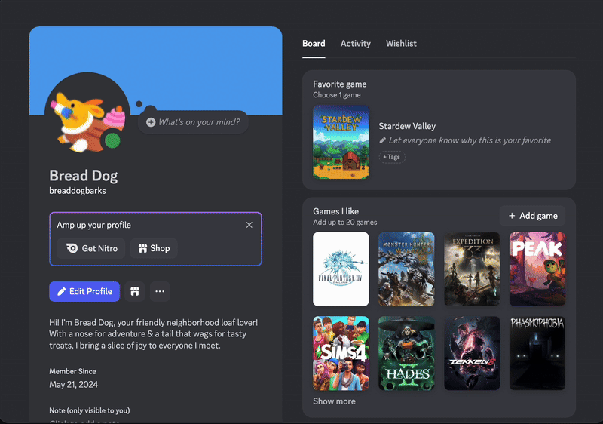Click the Stardew Valley title text
The width and height of the screenshot is (603, 424).
(407, 126)
